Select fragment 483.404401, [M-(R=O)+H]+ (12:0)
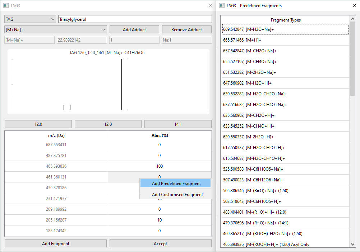This screenshot has height=252, width=360. coord(286,212)
